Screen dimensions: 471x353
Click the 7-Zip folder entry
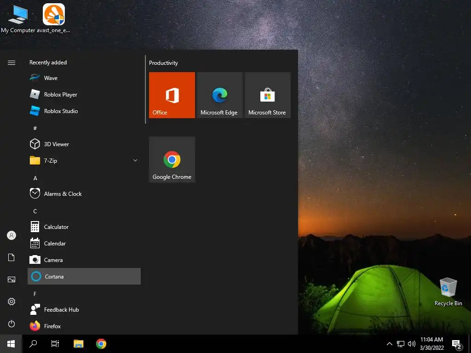pos(84,160)
